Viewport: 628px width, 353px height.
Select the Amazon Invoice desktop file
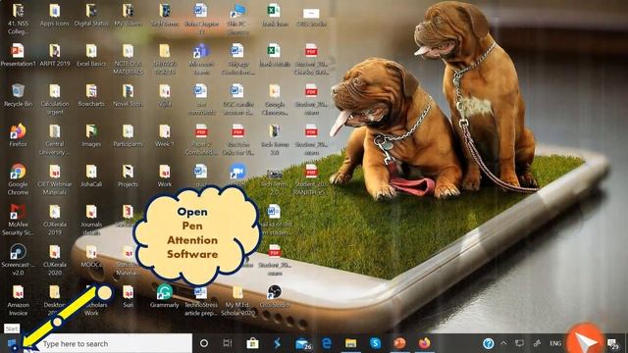[18, 300]
